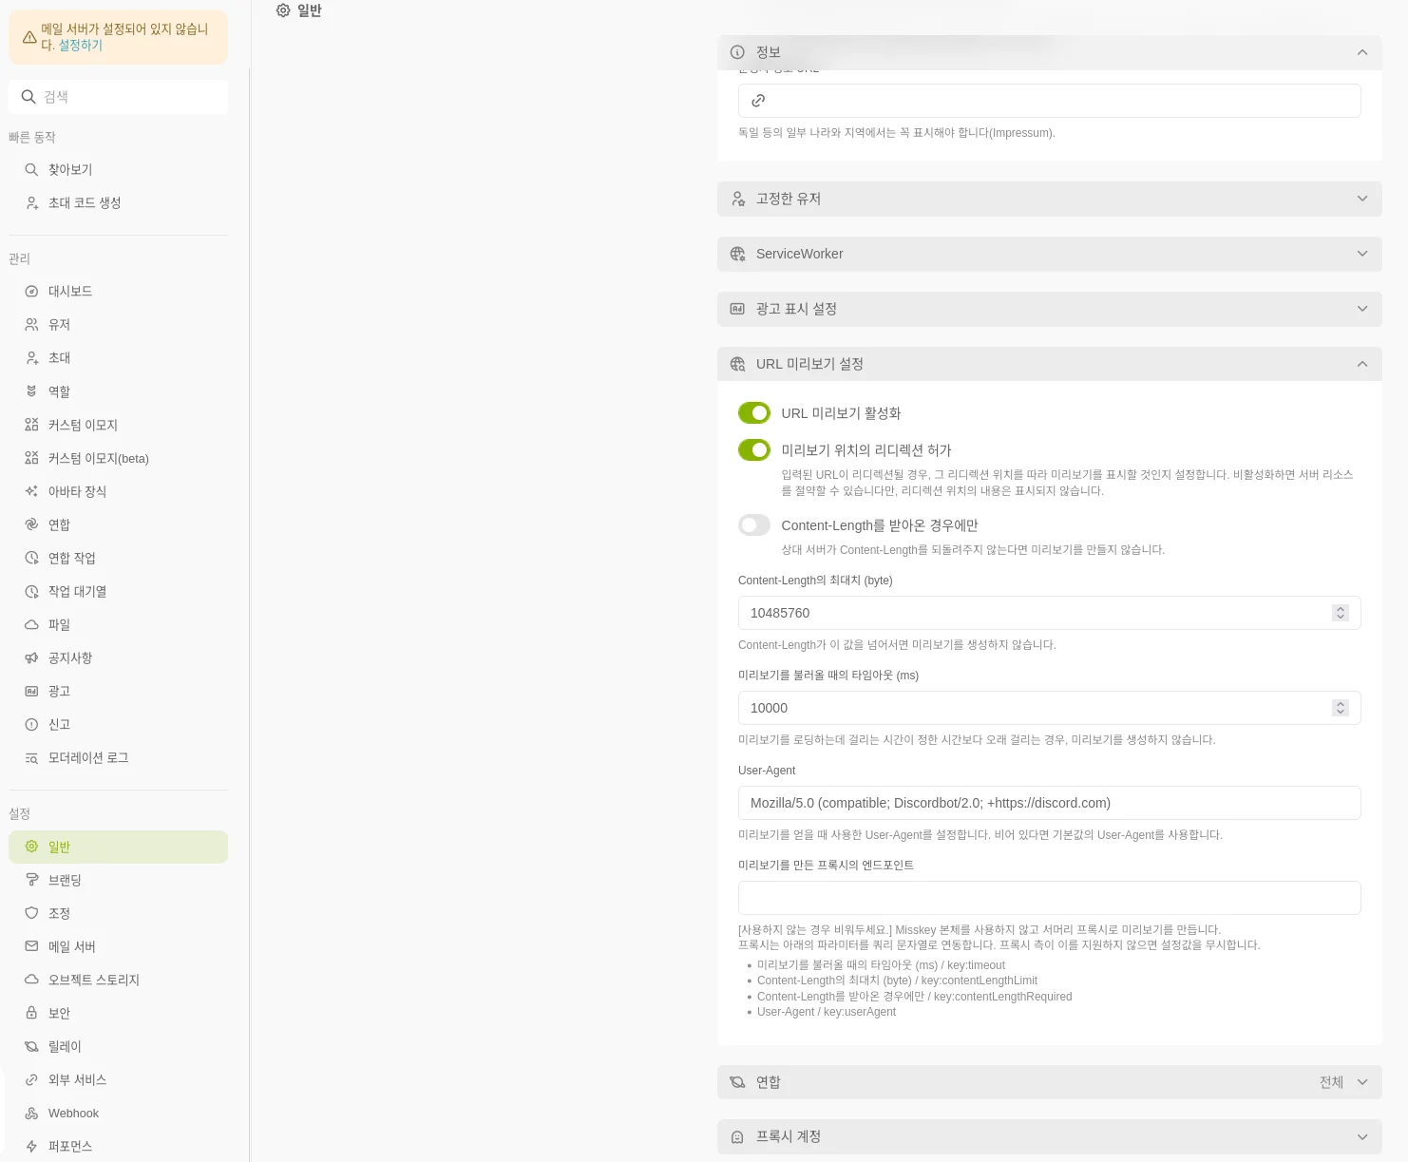
Task: Click the avatar decoration sparkle icon
Action: (31, 491)
